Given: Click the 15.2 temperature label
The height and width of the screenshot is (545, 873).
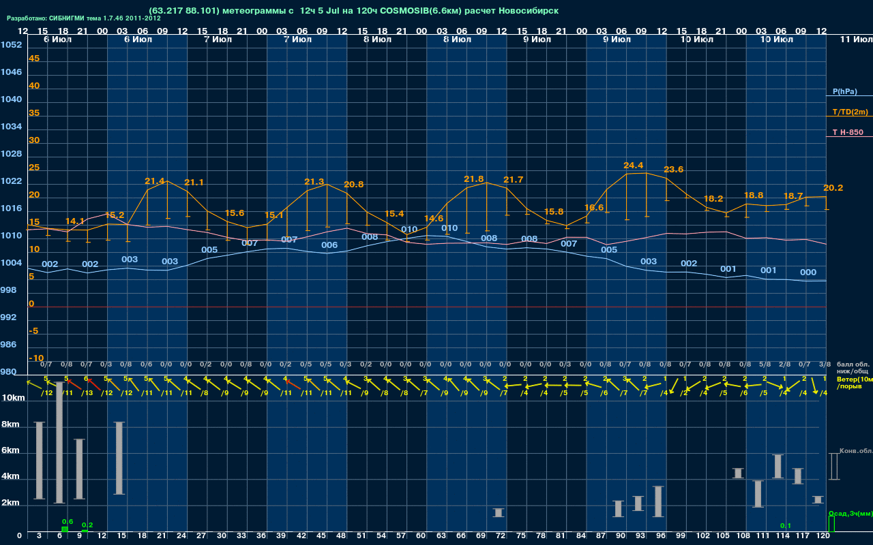Looking at the screenshot, I should pyautogui.click(x=115, y=215).
